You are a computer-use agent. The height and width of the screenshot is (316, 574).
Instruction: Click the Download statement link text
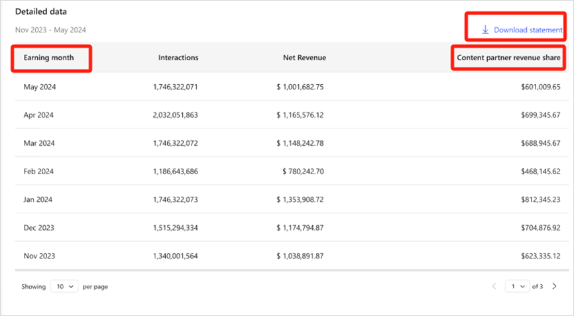(528, 30)
